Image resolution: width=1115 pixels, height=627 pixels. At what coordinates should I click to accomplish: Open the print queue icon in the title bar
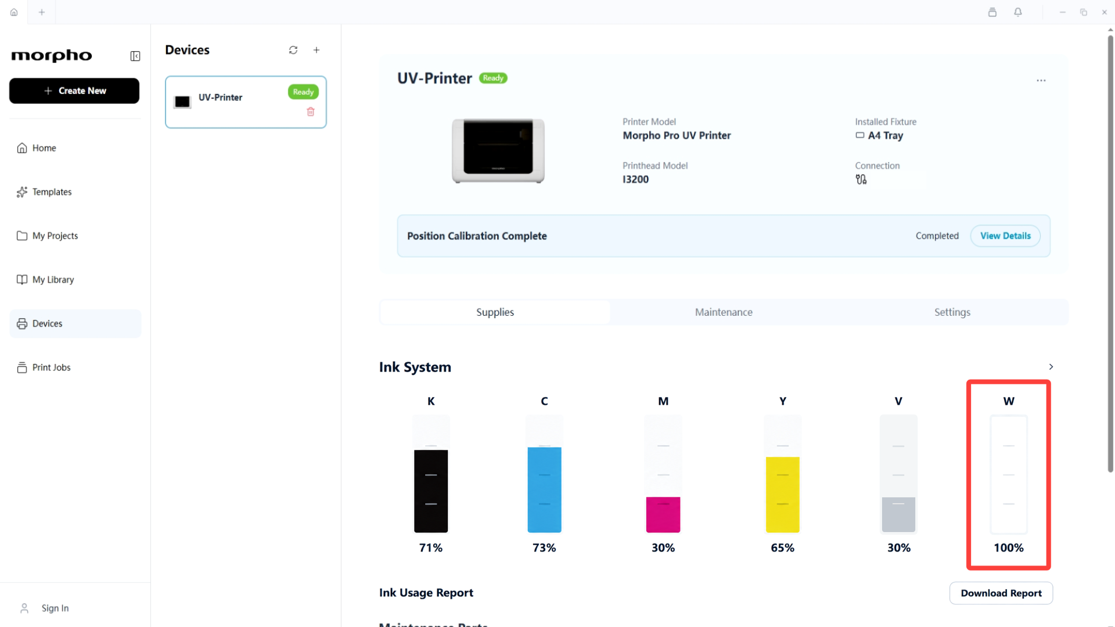(992, 12)
